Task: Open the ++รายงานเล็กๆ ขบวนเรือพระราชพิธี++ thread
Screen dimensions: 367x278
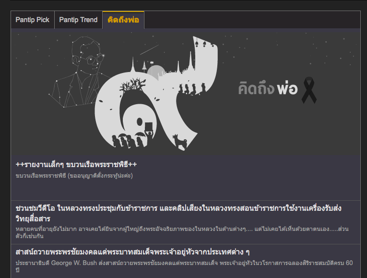Action: [76, 165]
